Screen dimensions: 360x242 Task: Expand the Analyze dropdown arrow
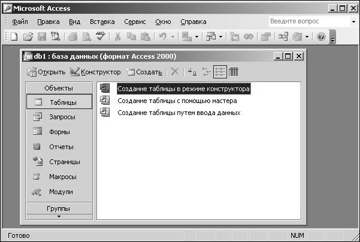(220, 37)
